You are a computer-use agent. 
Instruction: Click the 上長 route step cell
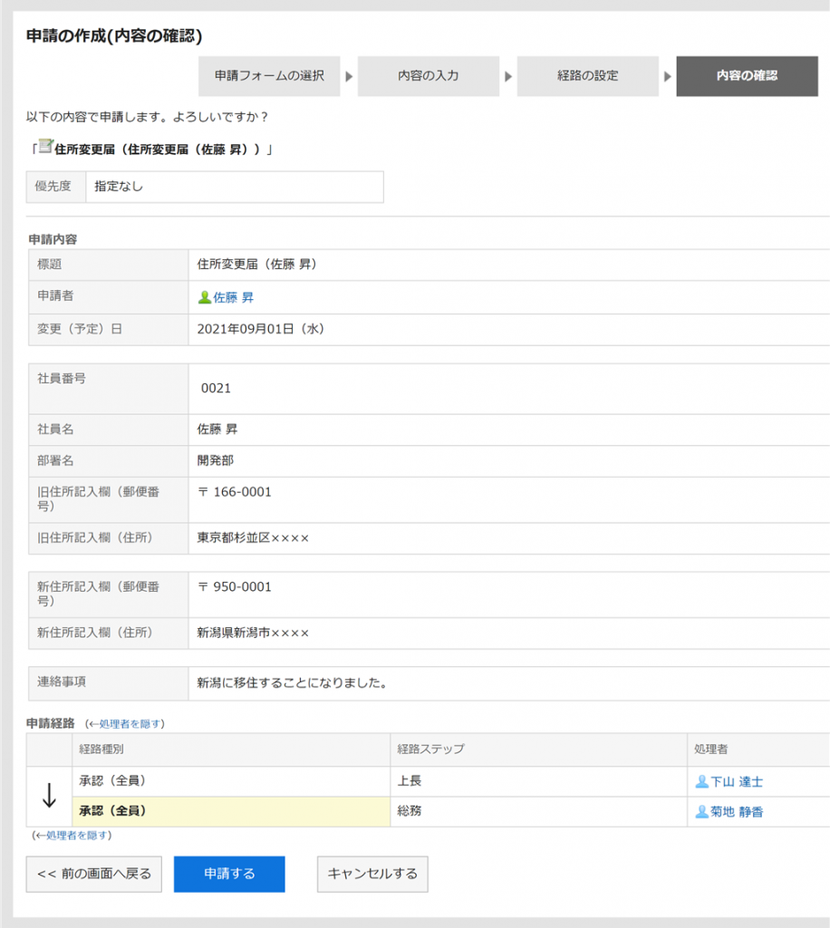point(538,781)
